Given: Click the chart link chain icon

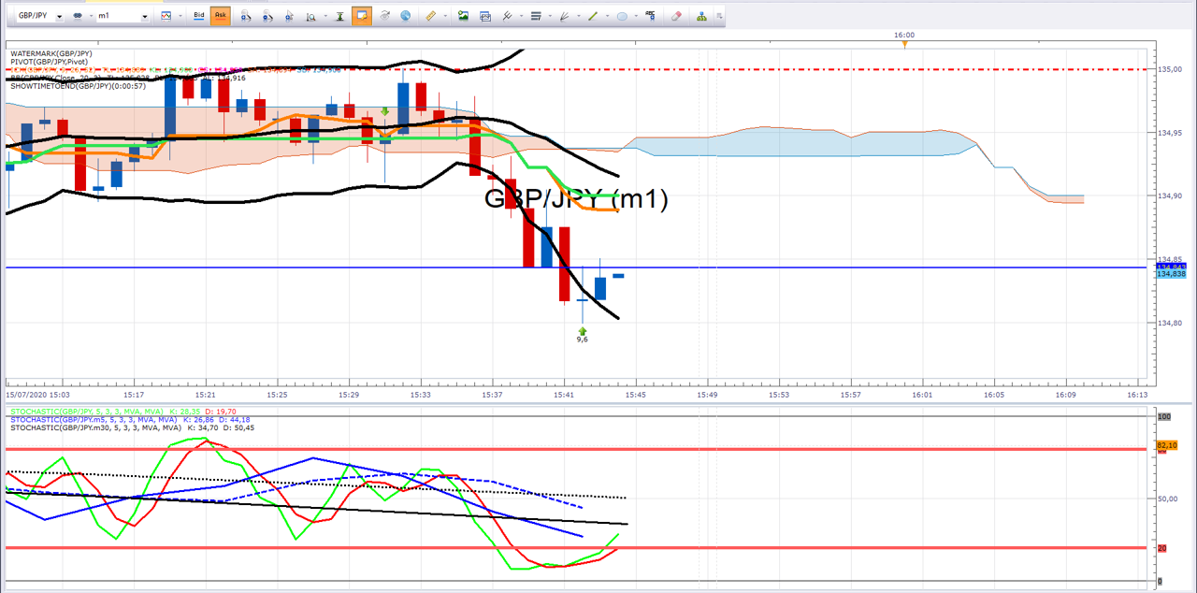Looking at the screenshot, I should (x=78, y=16).
